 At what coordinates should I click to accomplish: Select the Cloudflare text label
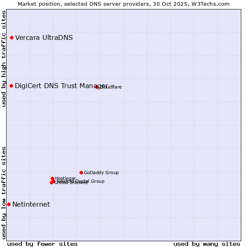111,87
